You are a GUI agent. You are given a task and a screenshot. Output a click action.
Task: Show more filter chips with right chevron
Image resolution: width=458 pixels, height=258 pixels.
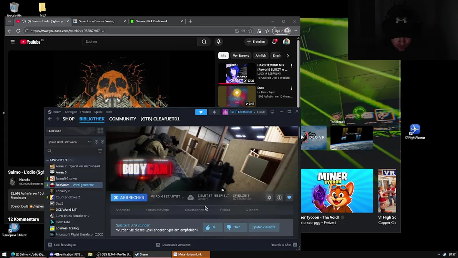[288, 56]
